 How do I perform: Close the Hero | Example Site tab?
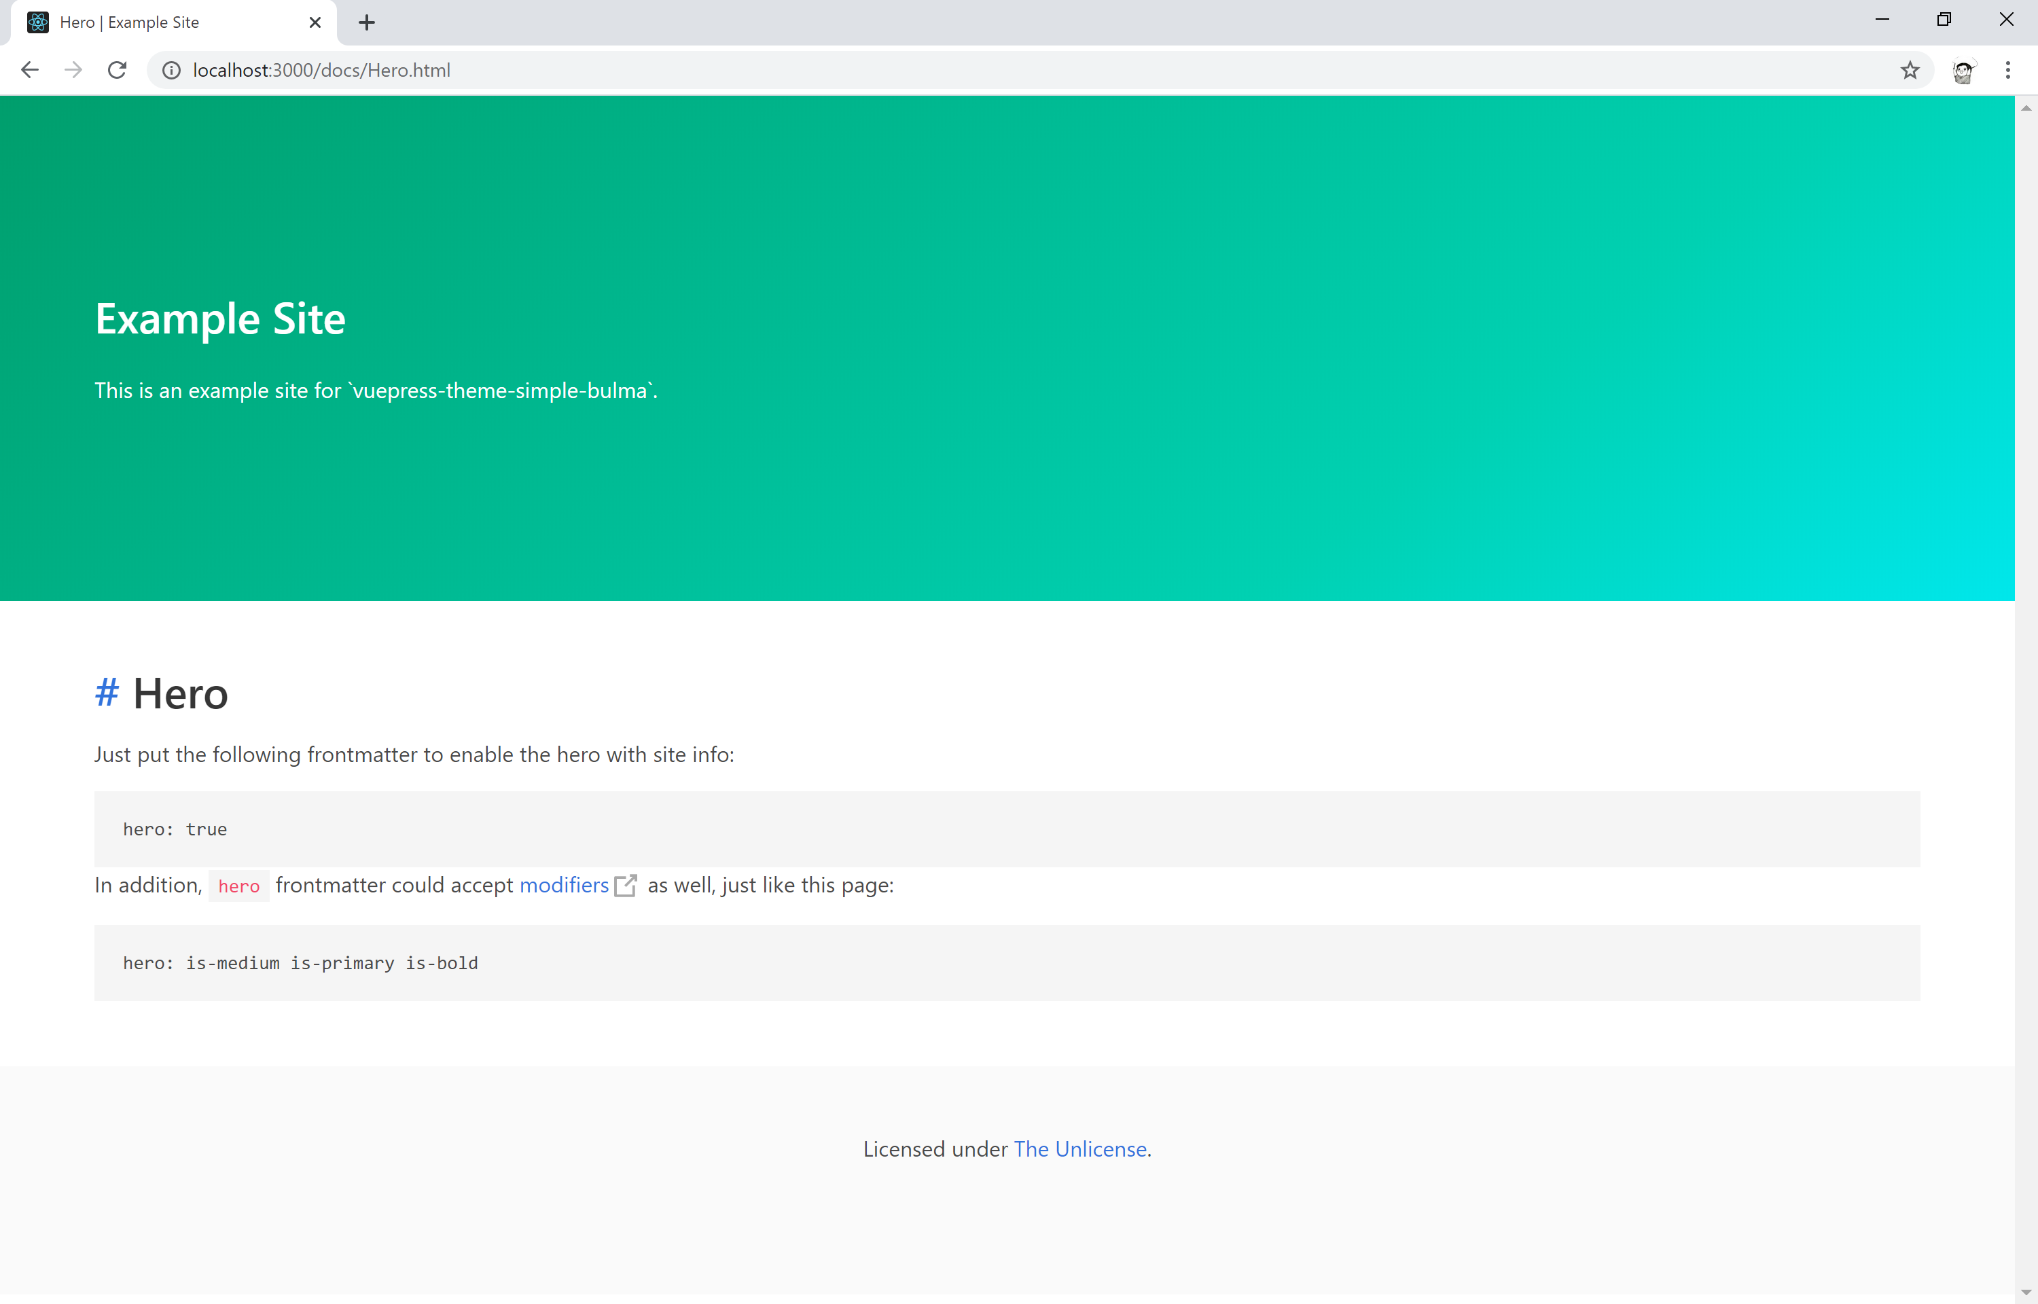(315, 23)
